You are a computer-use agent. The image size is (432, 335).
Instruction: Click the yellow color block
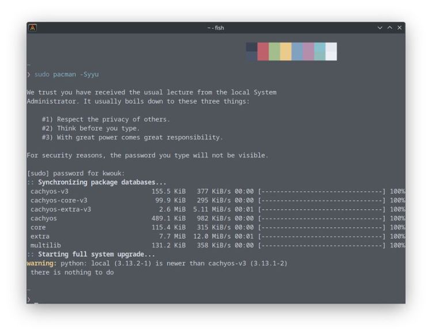(x=286, y=51)
